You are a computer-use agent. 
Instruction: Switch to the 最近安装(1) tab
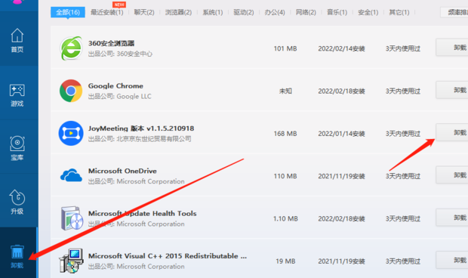click(107, 12)
